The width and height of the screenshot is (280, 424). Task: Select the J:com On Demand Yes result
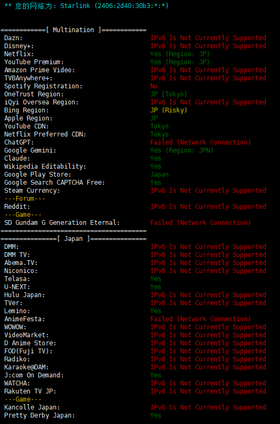tap(155, 375)
